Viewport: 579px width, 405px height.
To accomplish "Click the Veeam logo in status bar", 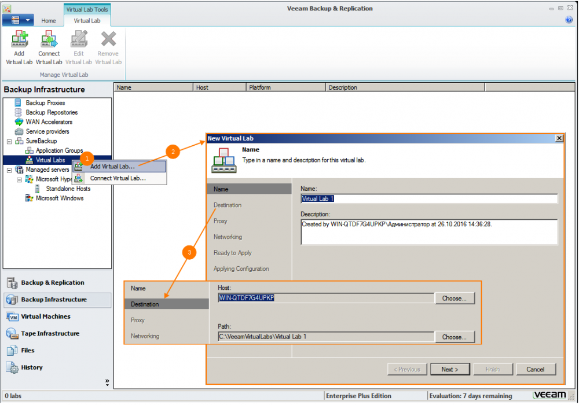I will click(550, 395).
